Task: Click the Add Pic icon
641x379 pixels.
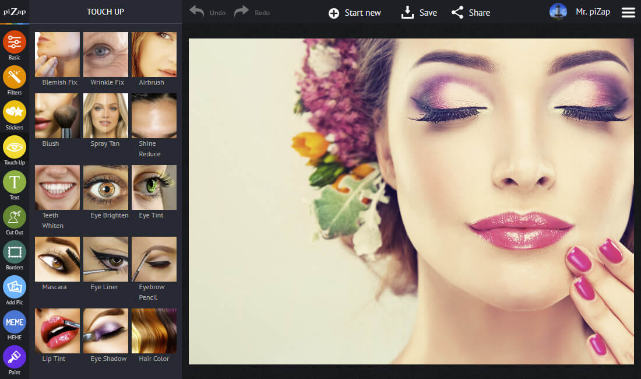Action: point(15,287)
